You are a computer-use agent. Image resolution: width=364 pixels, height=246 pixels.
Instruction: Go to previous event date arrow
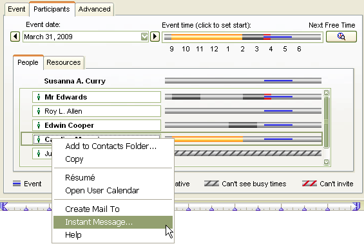(15, 37)
